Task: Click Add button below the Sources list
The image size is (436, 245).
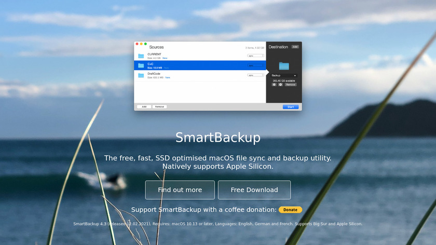Action: click(144, 107)
